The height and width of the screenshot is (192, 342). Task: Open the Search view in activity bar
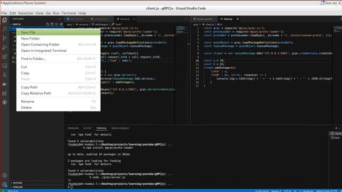[4, 29]
